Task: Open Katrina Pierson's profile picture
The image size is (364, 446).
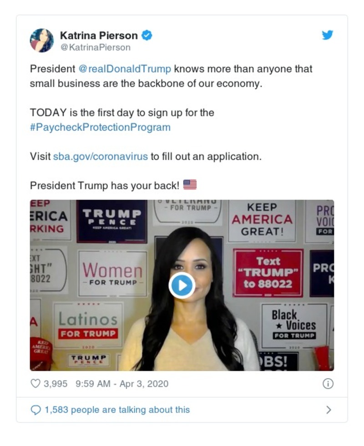Action: [41, 39]
